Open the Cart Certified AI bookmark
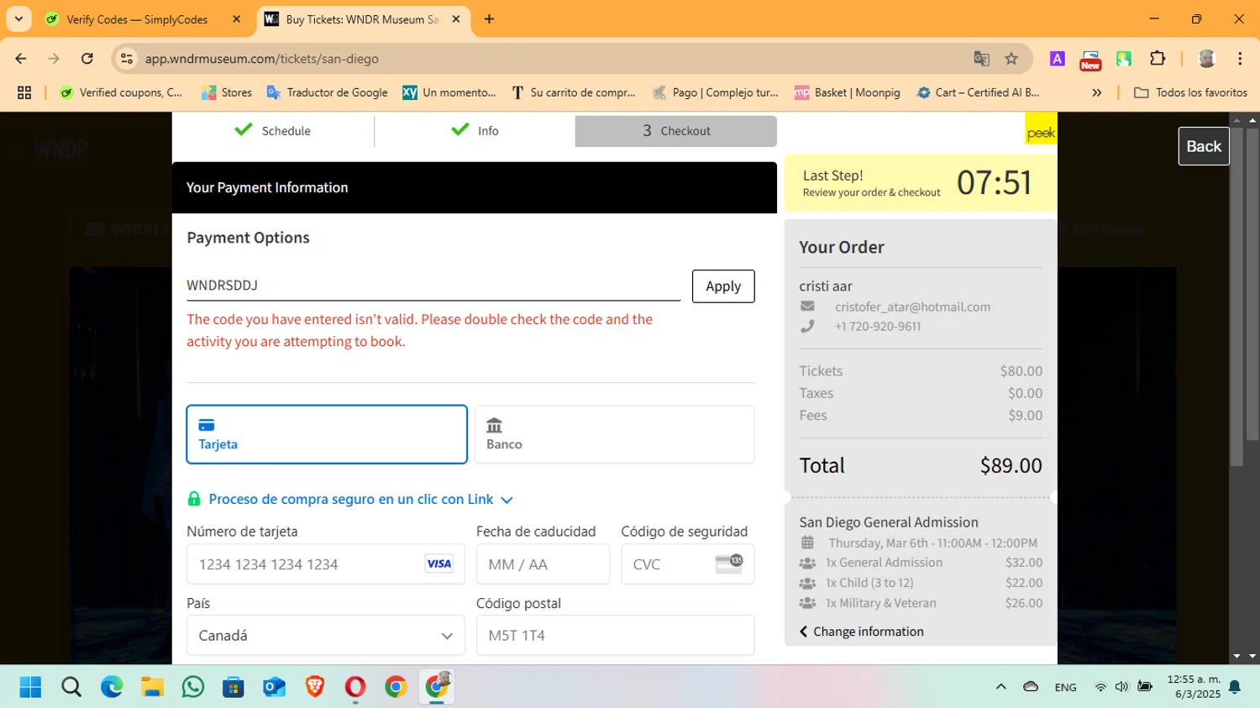This screenshot has height=708, width=1260. pos(978,92)
